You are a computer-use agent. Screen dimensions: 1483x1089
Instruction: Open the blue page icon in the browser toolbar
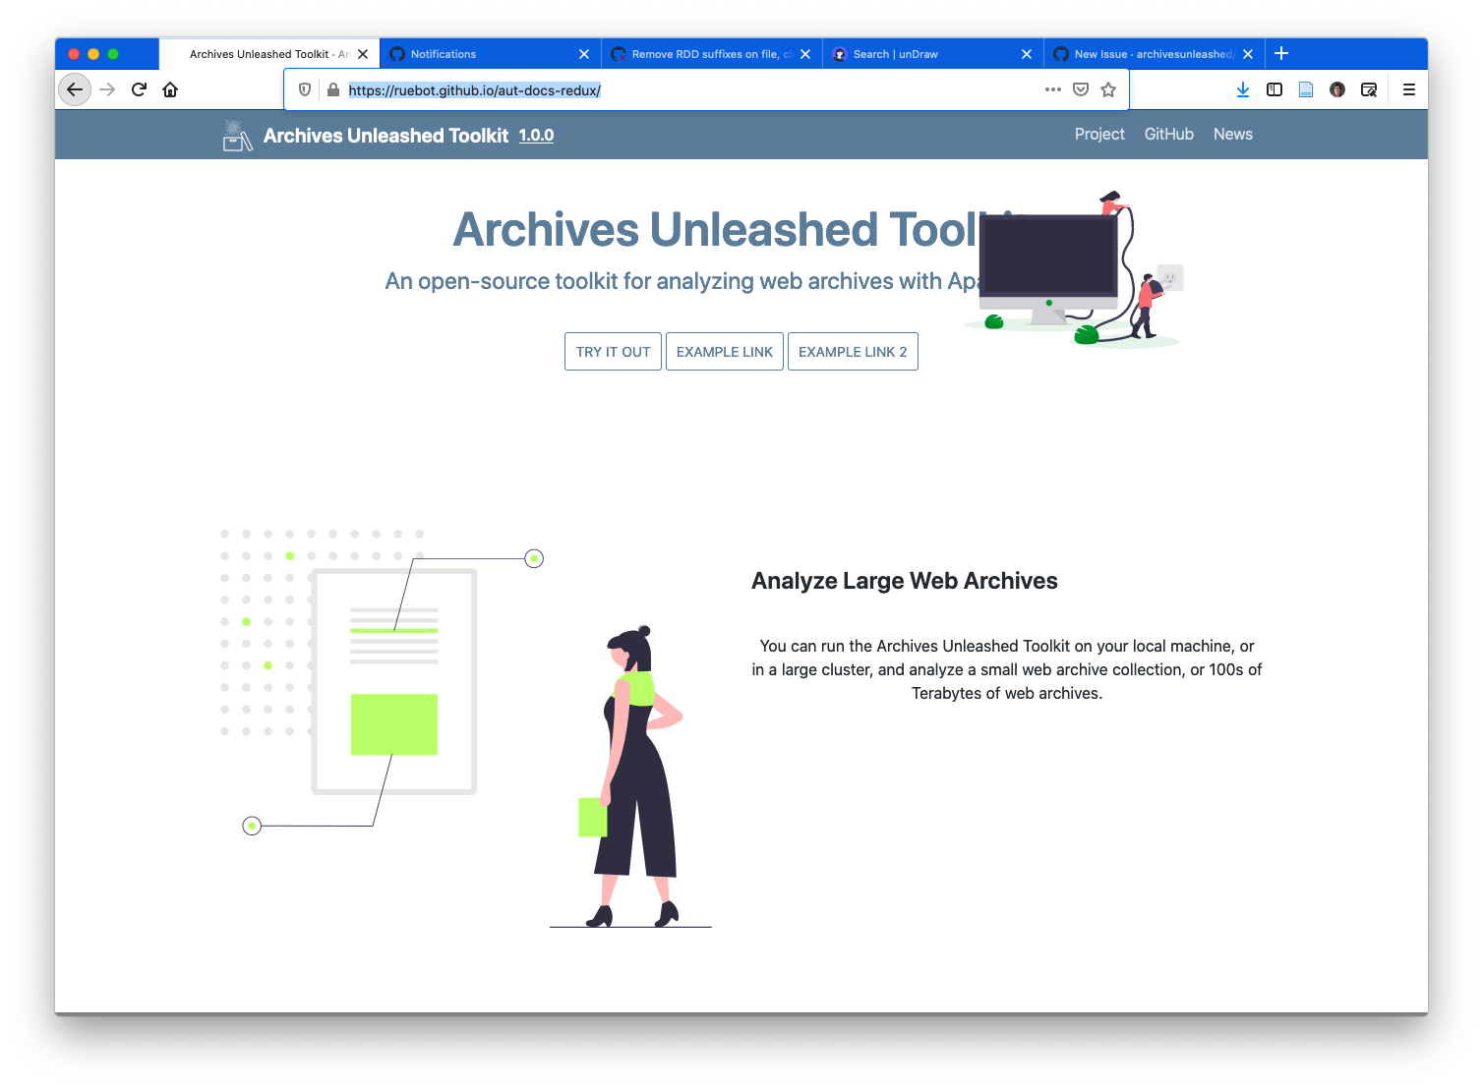pos(1306,89)
